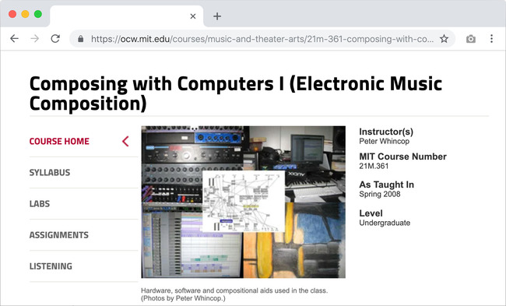
Task: Click the padlock site security icon
Action: (x=81, y=39)
